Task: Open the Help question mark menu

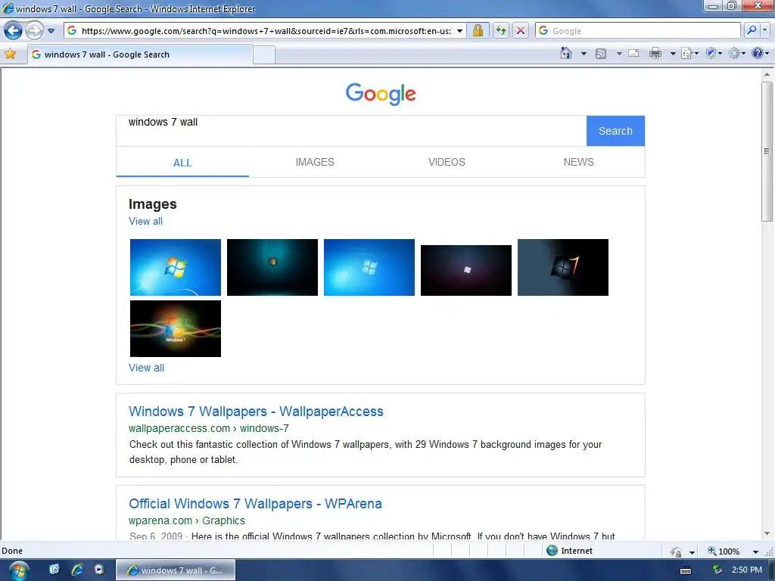Action: [x=760, y=54]
